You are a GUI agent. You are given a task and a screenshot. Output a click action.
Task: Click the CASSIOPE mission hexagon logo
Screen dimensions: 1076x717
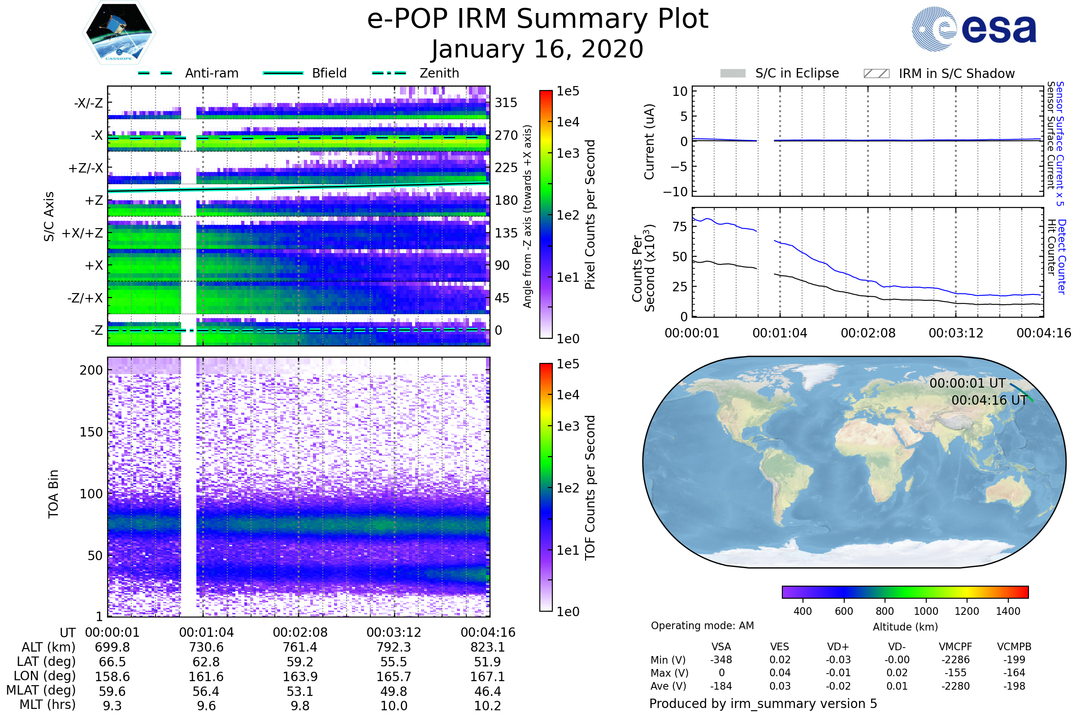click(119, 33)
